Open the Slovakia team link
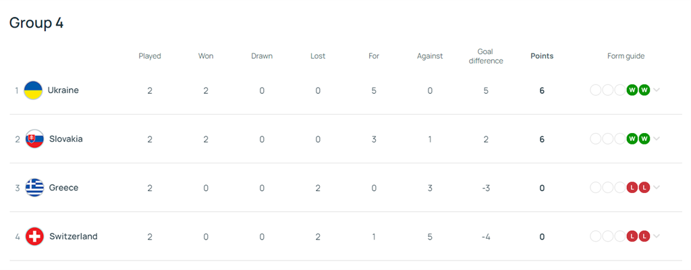The height and width of the screenshot is (270, 691). (65, 139)
